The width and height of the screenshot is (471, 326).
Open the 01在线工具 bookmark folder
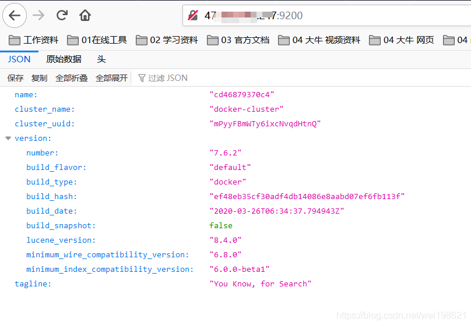97,40
